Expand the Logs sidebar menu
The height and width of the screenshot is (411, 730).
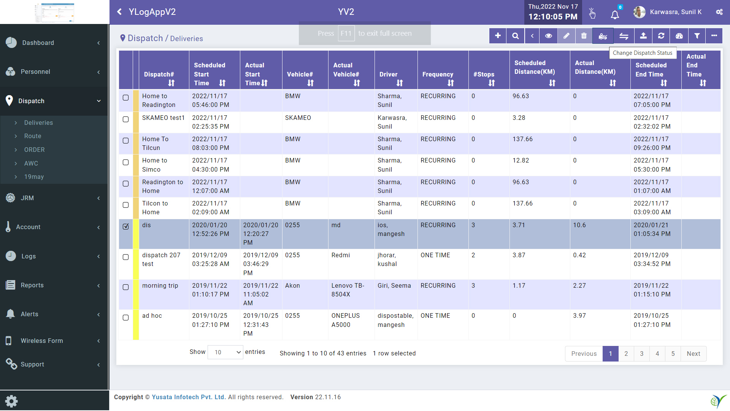[x=54, y=256]
